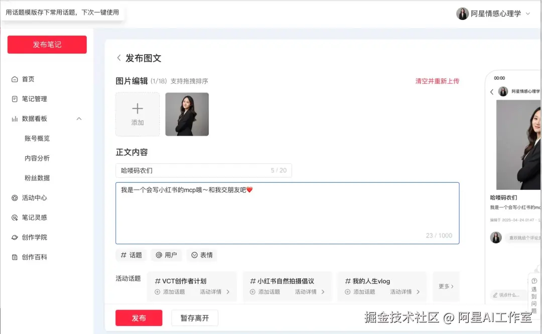Click 暂存离开 to save draft
Screen dimensions: 542x334
(x=194, y=317)
